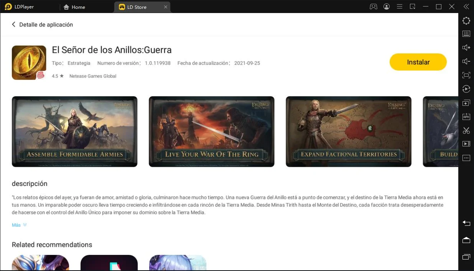
Task: Open user account icon in title bar
Action: [x=387, y=7]
